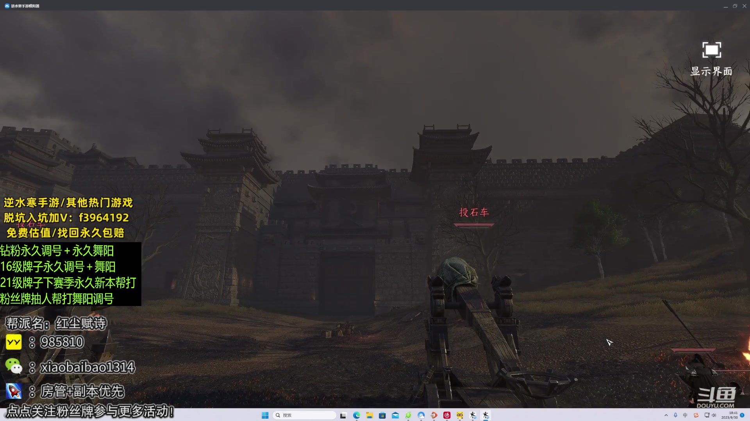Open Mail app from taskbar
The image size is (750, 421).
(395, 415)
